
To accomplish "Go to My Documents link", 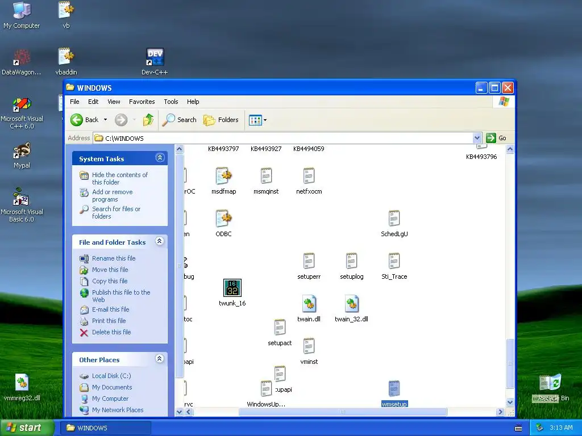I will pos(112,387).
